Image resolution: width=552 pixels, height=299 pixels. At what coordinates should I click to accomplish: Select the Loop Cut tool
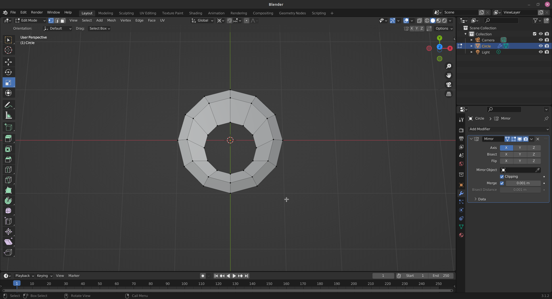coord(8,170)
